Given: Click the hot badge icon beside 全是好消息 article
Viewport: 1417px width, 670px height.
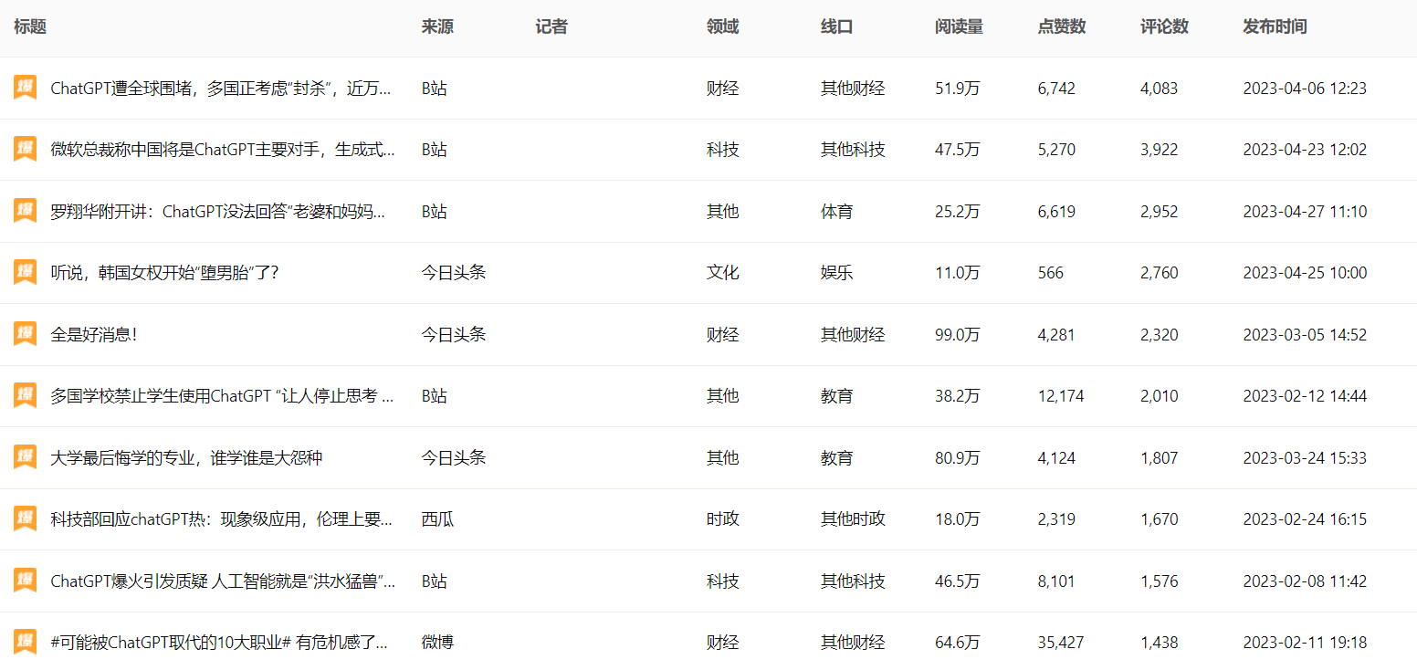Looking at the screenshot, I should tap(25, 334).
